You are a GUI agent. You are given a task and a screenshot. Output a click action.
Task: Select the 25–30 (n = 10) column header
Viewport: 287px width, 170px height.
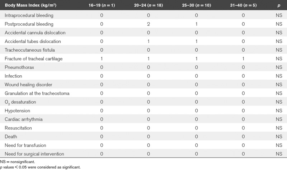click(196, 5)
